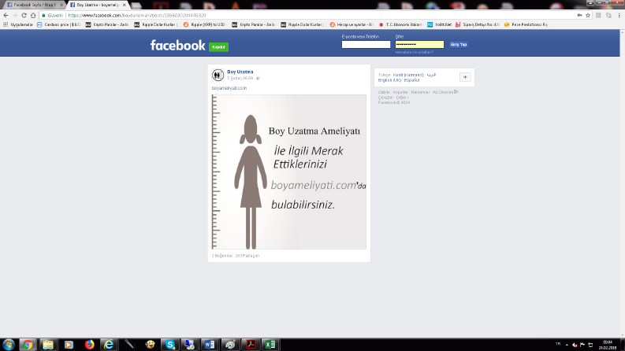The height and width of the screenshot is (351, 625).
Task: Open the post image of height ruler
Action: click(289, 172)
